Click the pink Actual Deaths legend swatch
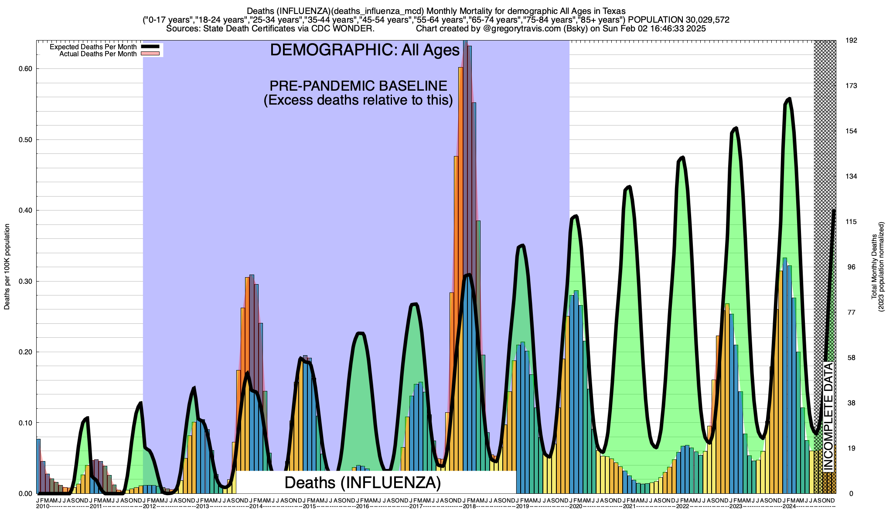 151,54
